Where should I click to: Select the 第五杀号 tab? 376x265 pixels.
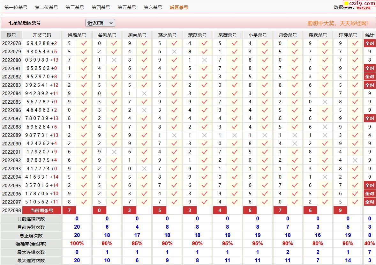[127, 7]
